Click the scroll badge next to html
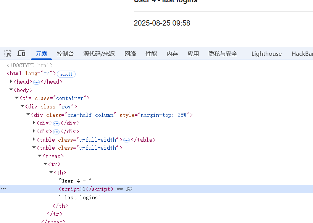Viewport: 313px width, 223px height. [x=66, y=74]
